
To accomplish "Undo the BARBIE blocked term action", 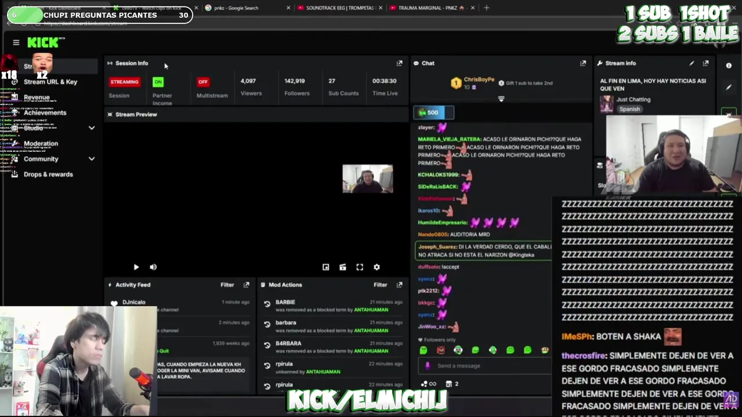I will click(267, 304).
